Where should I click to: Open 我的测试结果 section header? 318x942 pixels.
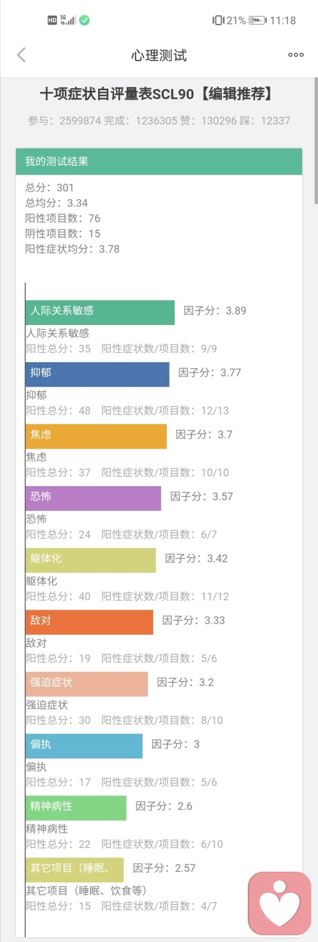pos(159,161)
